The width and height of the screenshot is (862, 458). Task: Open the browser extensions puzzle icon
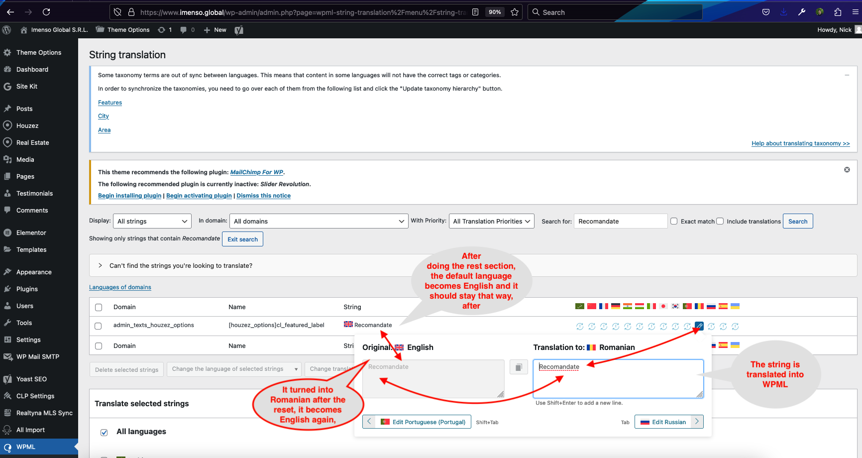[838, 12]
